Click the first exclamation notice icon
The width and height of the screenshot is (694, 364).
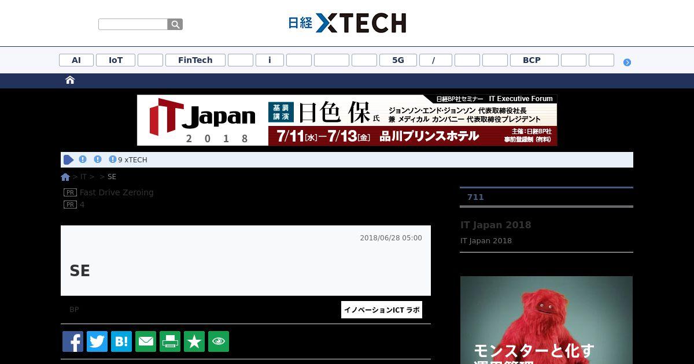[83, 159]
